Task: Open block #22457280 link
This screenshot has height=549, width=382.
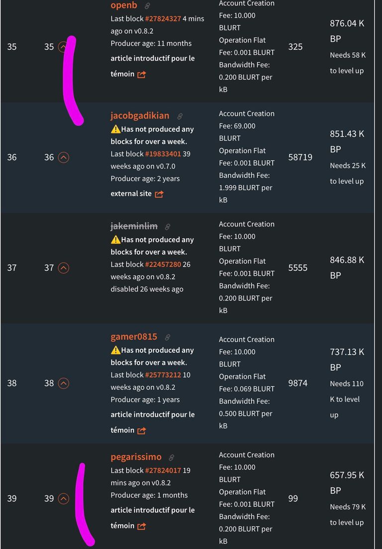Action: click(x=163, y=264)
